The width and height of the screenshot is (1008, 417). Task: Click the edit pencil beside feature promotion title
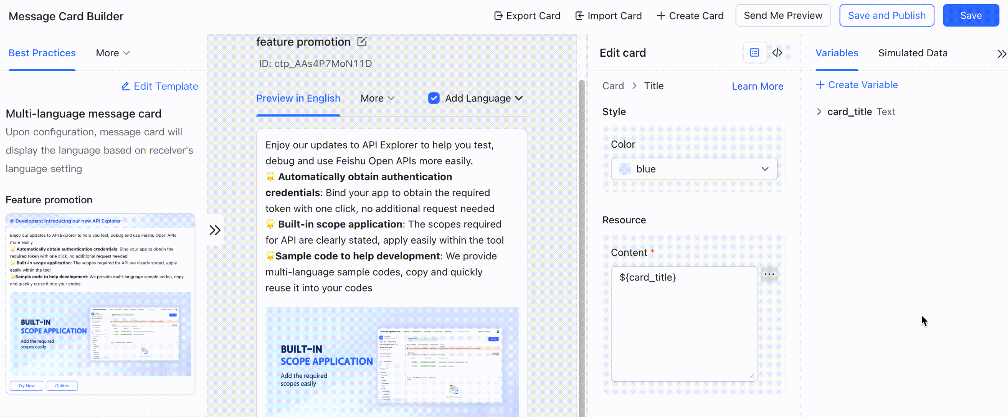tap(362, 42)
